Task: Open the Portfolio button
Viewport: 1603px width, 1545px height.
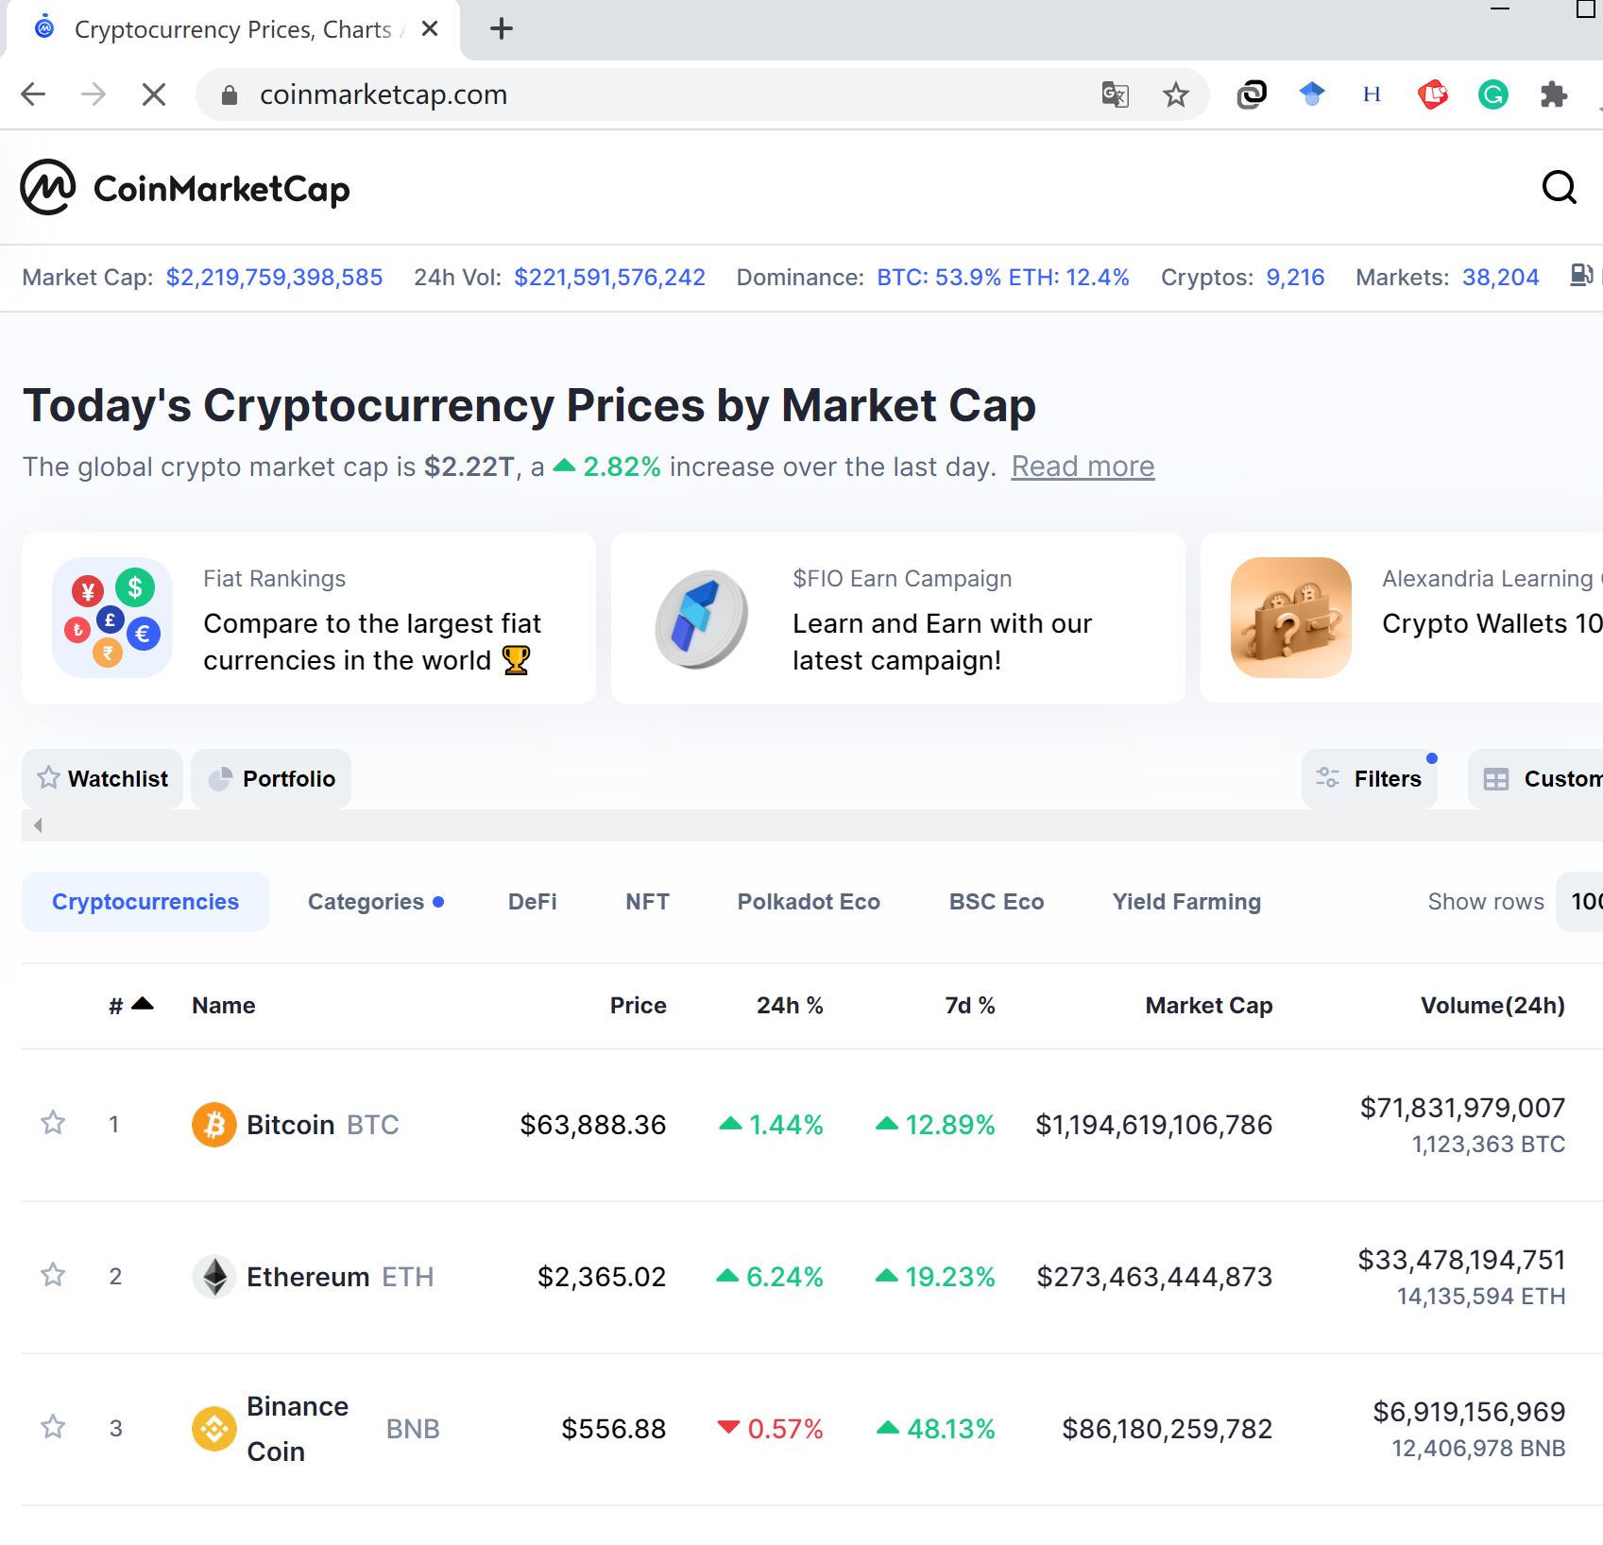Action: [271, 779]
